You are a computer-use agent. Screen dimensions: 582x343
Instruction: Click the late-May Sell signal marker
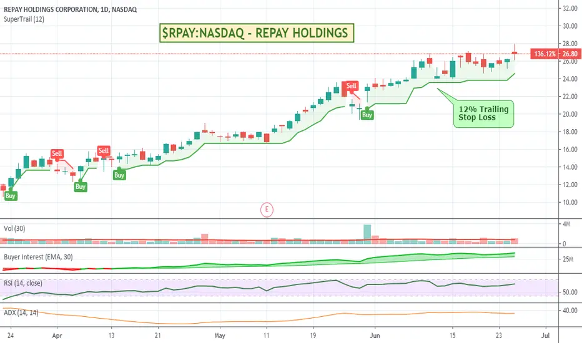point(351,85)
